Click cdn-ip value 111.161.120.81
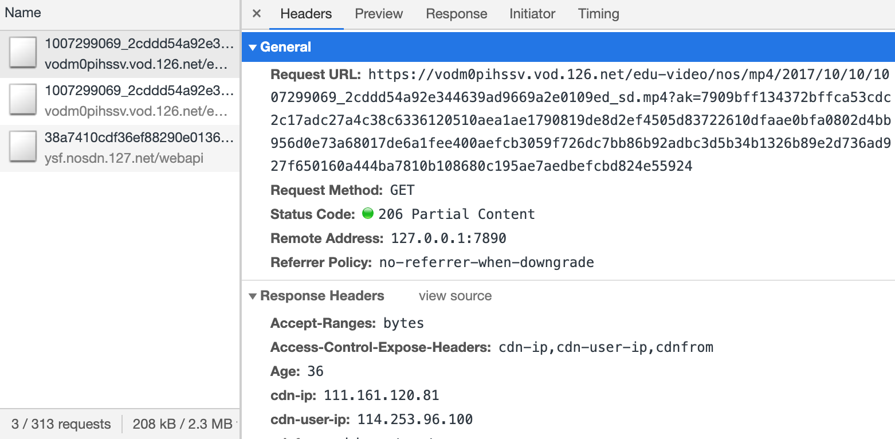The image size is (895, 439). pos(382,395)
